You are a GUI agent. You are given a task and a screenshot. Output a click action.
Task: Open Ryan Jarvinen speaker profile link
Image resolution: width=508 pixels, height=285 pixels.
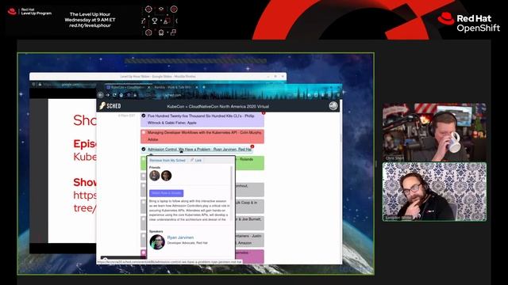(x=180, y=237)
